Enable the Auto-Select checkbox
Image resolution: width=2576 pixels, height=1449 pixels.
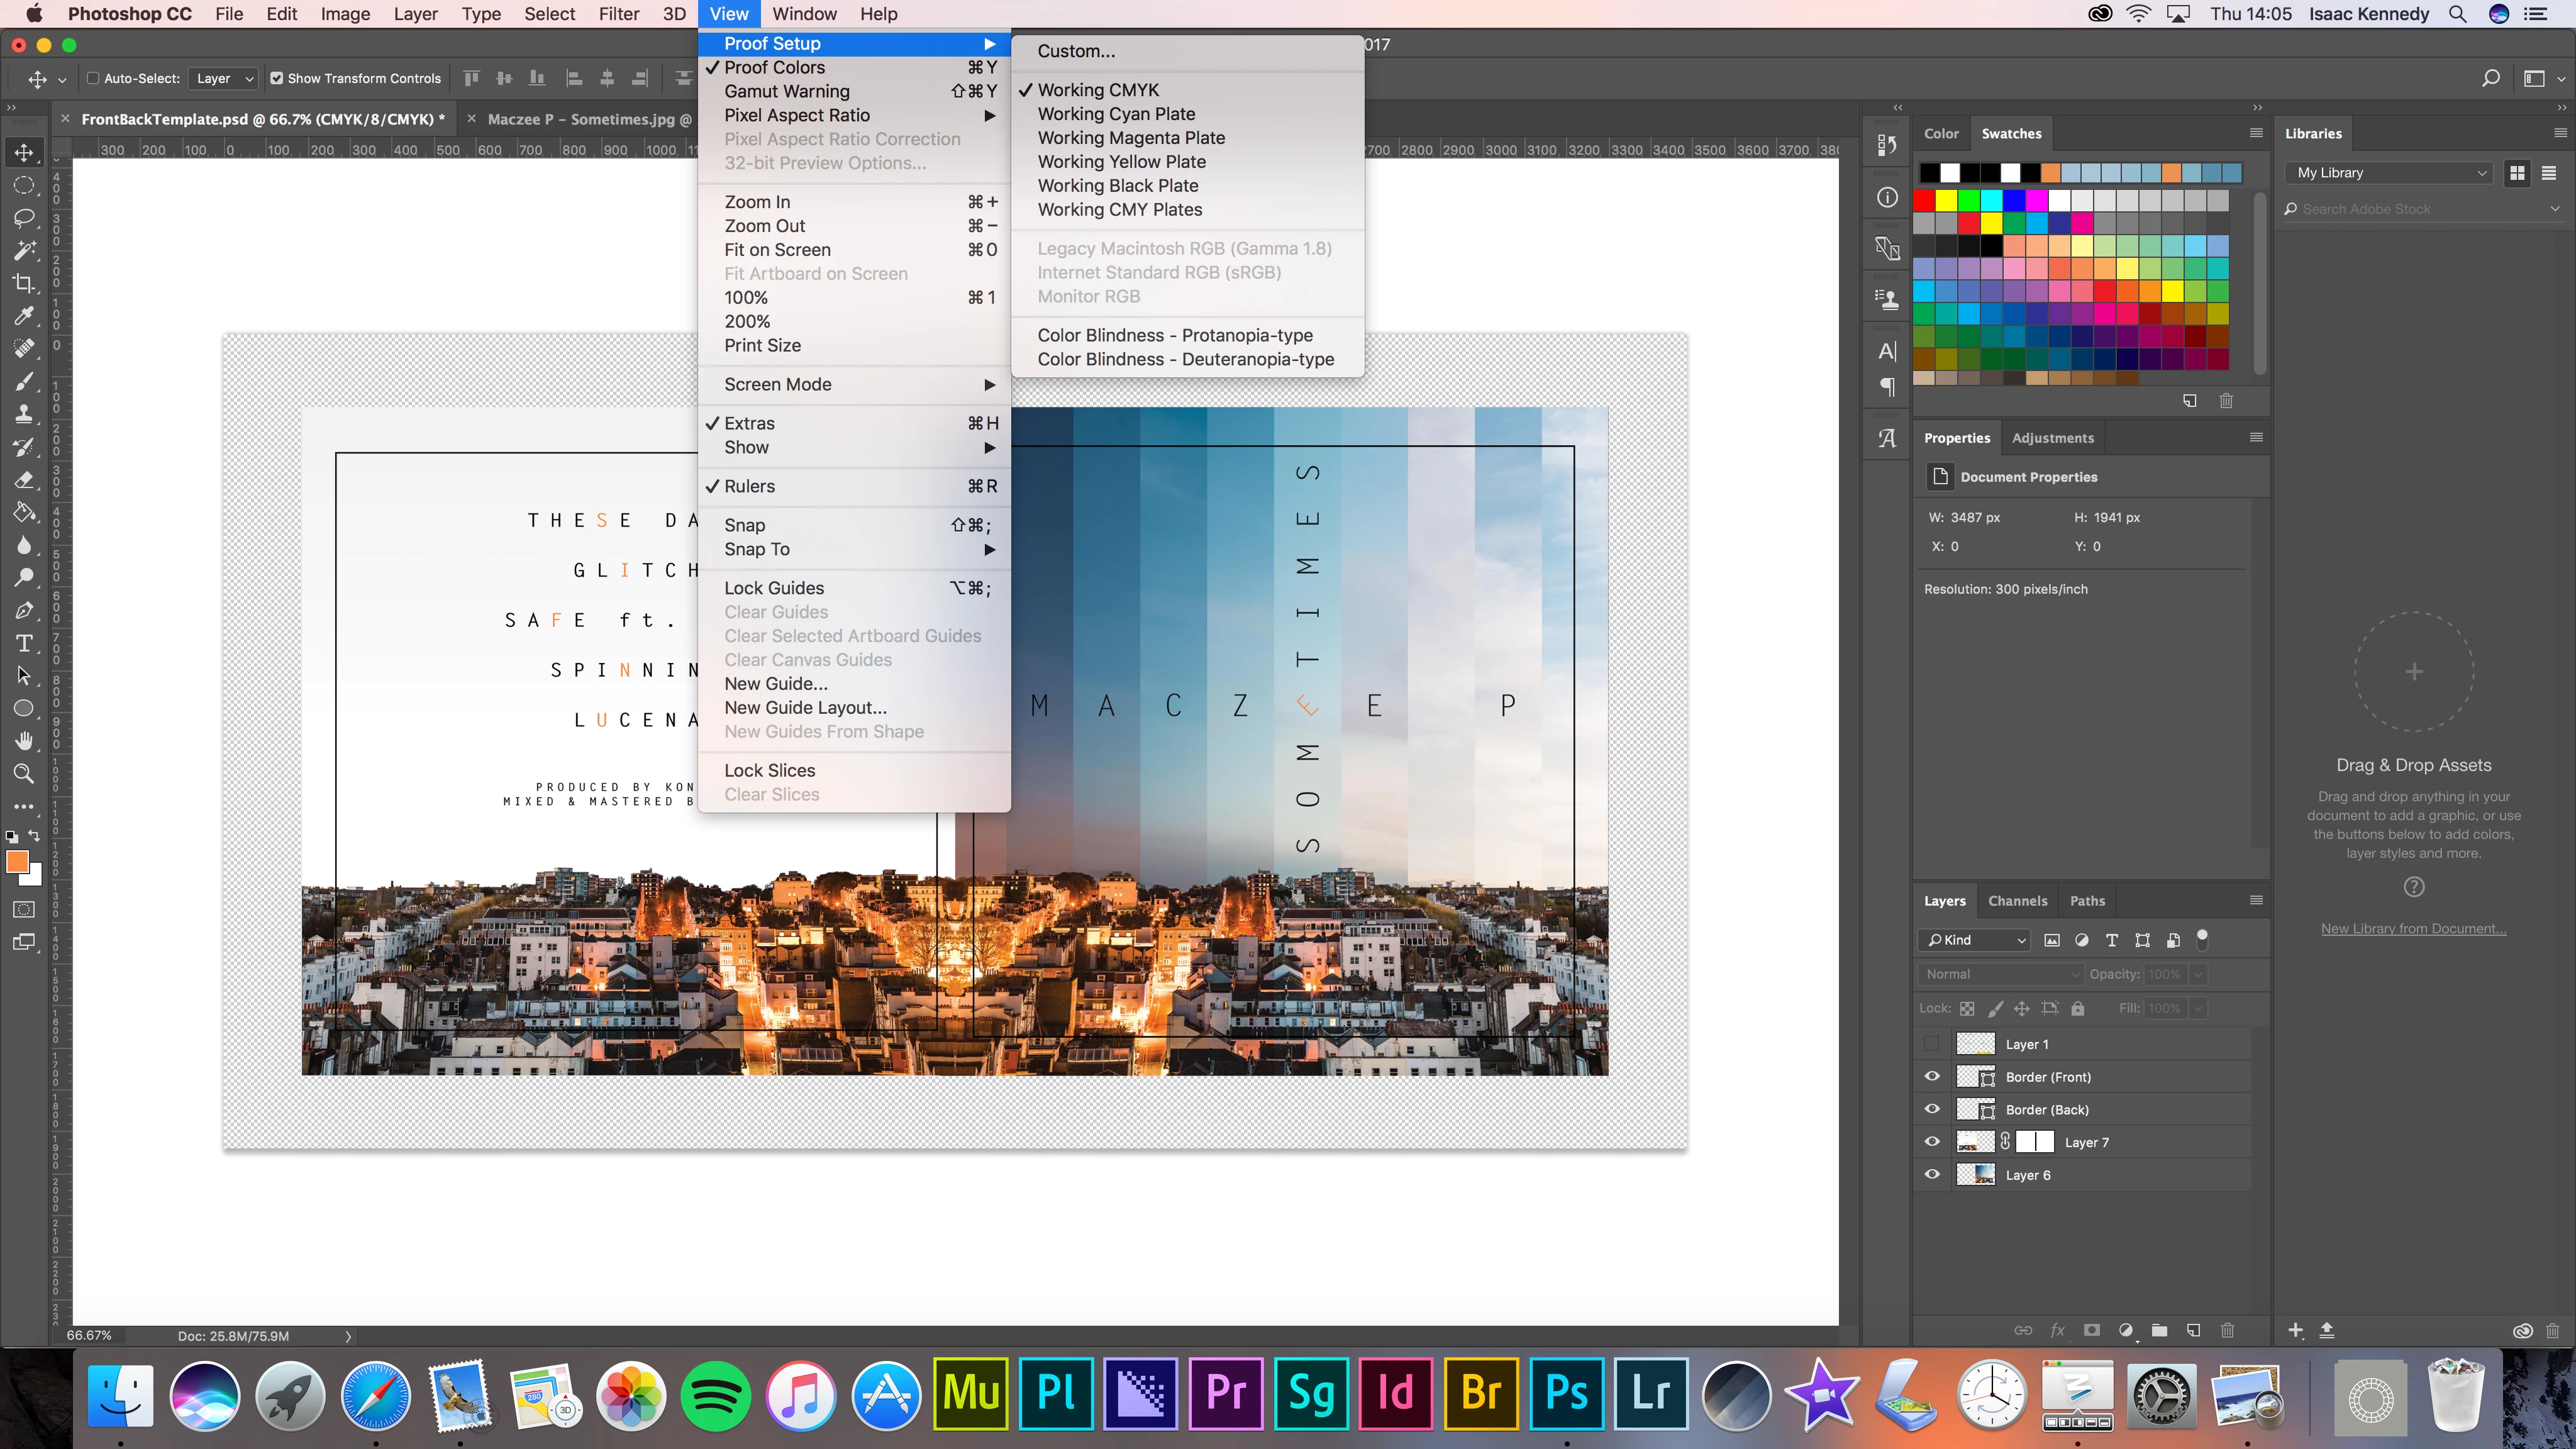point(93,78)
